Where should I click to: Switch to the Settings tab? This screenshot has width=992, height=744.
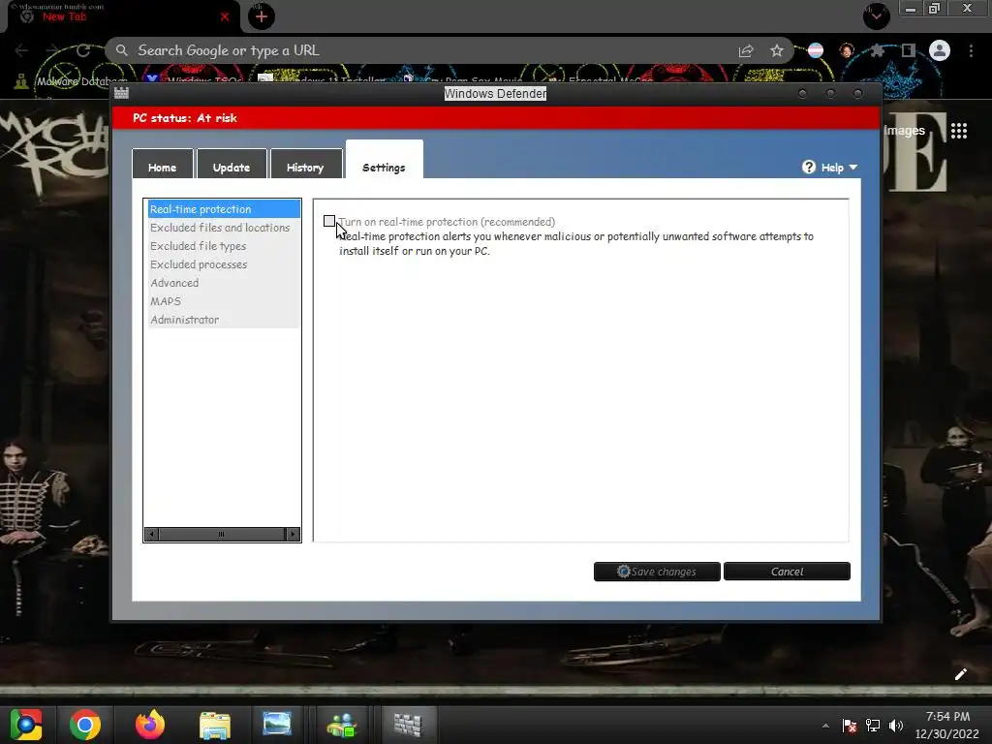[384, 161]
